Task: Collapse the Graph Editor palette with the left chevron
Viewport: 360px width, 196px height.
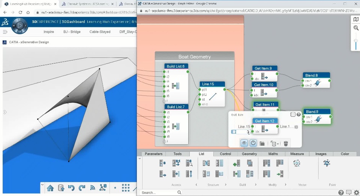Action: click(139, 158)
